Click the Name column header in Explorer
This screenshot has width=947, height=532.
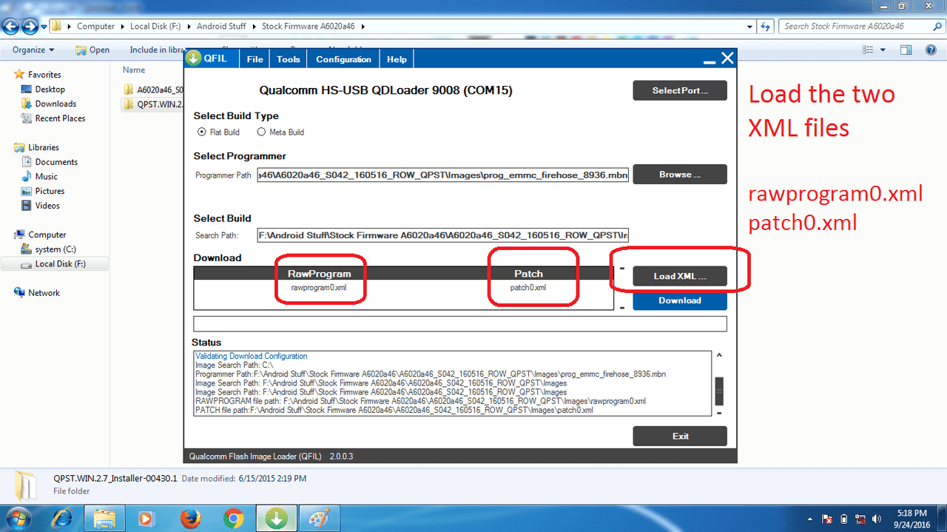134,70
